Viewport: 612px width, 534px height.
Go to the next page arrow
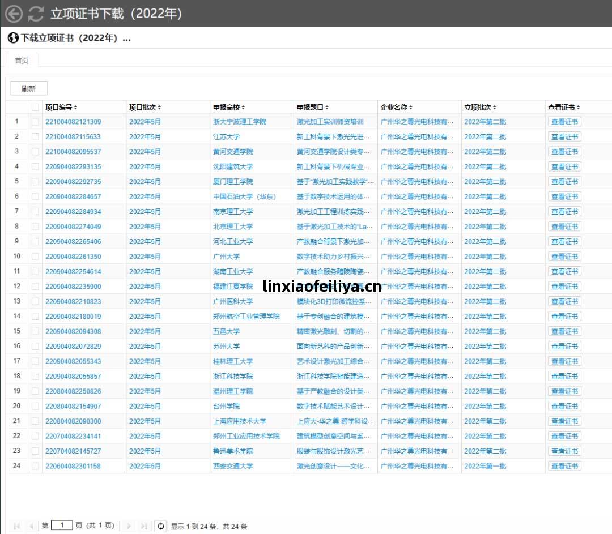click(129, 526)
